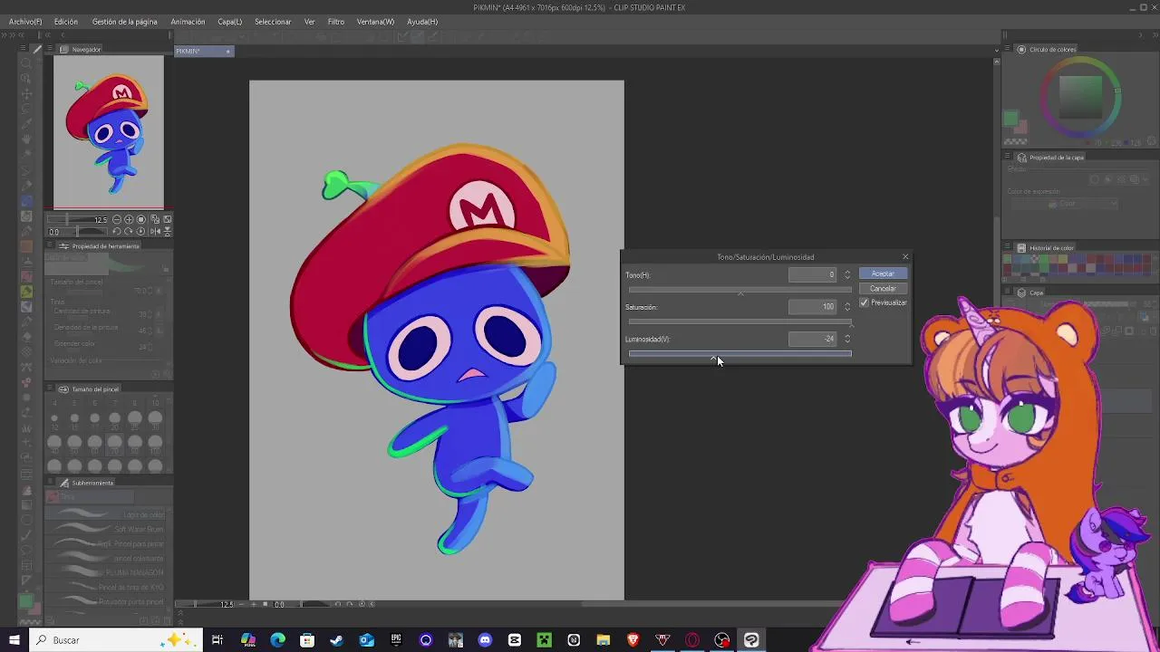
Task: Select the Historial de color tab
Action: [1045, 248]
